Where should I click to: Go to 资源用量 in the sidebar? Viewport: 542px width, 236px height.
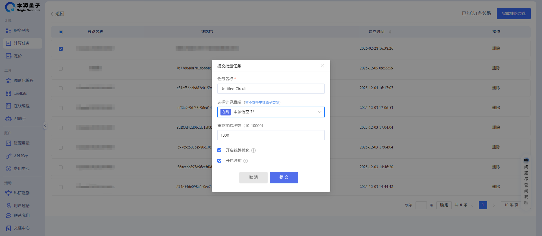point(22,143)
